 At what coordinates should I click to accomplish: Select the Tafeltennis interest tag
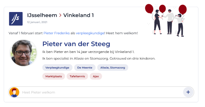pyautogui.click(x=77, y=76)
